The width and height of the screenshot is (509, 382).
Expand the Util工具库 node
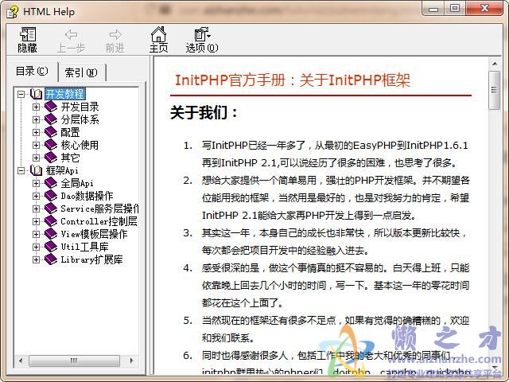tap(36, 247)
